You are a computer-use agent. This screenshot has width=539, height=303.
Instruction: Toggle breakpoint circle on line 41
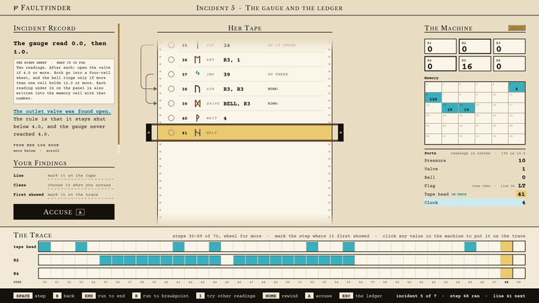pyautogui.click(x=171, y=133)
